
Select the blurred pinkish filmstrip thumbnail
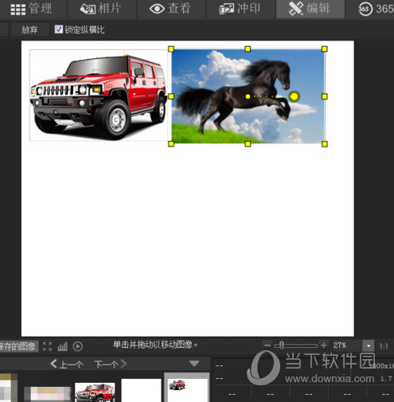pyautogui.click(x=48, y=394)
